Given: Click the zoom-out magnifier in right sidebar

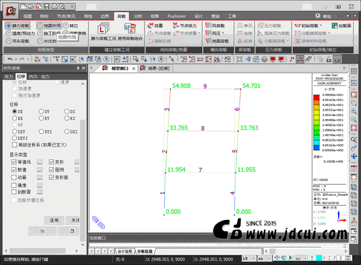Looking at the screenshot, I should pyautogui.click(x=354, y=120).
